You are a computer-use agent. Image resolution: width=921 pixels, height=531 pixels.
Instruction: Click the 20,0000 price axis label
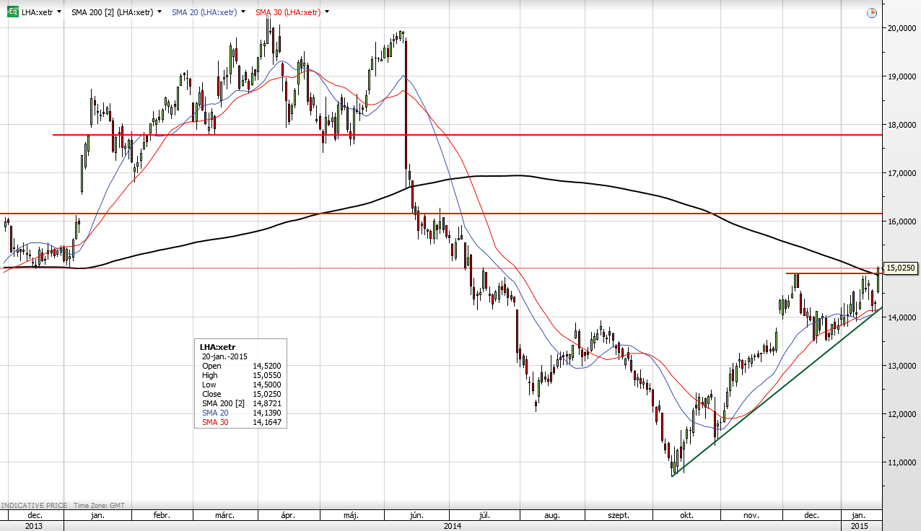coord(903,28)
